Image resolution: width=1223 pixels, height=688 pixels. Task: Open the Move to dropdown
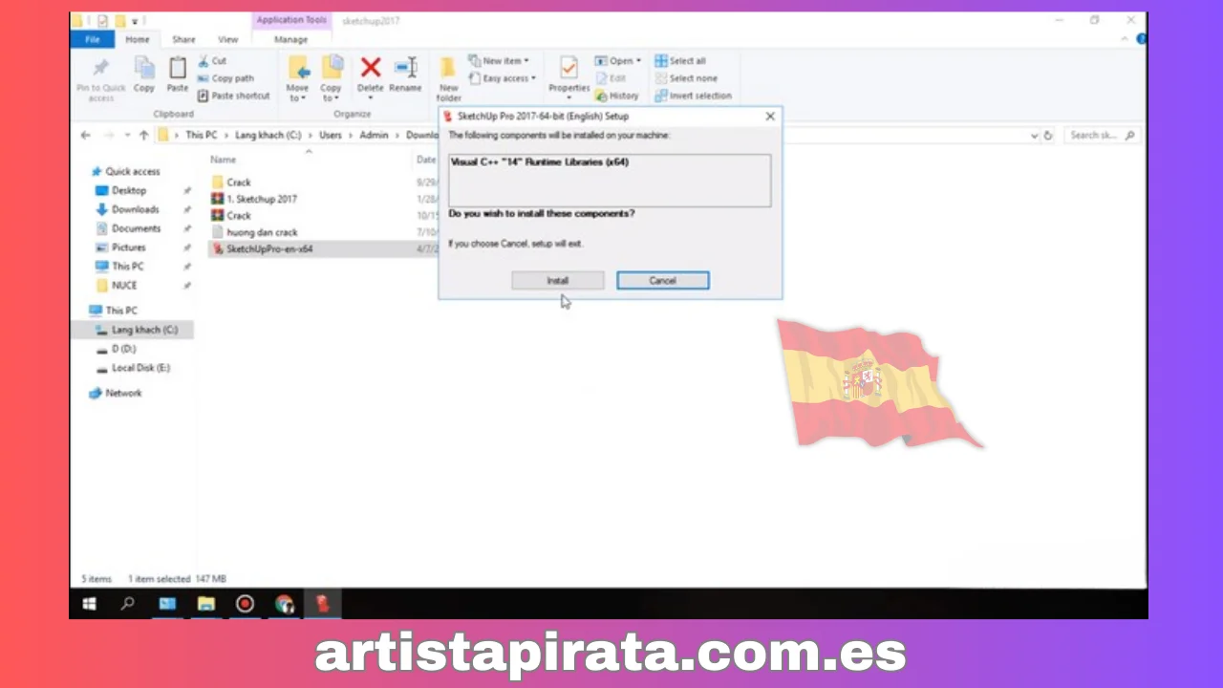click(297, 93)
